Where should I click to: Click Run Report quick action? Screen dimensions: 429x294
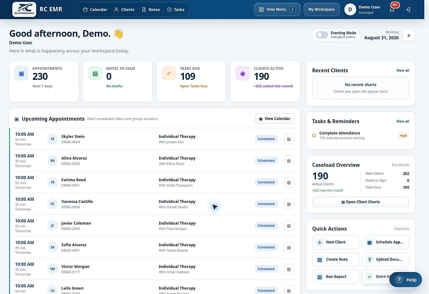[336, 277]
